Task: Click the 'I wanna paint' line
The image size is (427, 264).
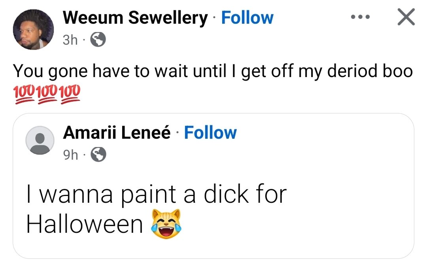Action: (x=156, y=194)
